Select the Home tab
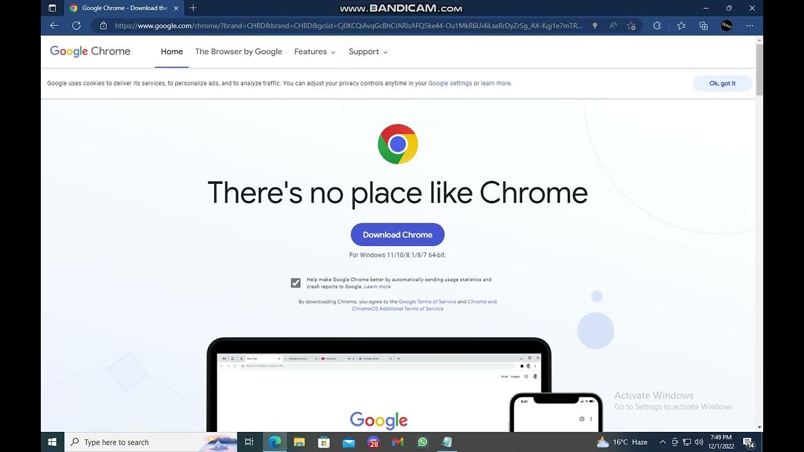 pyautogui.click(x=171, y=51)
